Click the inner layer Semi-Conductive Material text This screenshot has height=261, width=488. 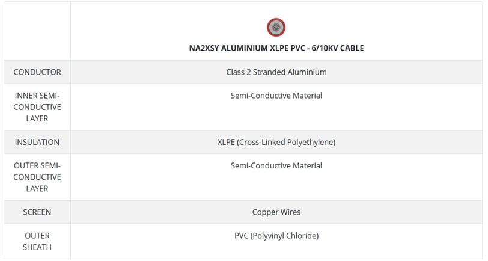pos(276,96)
